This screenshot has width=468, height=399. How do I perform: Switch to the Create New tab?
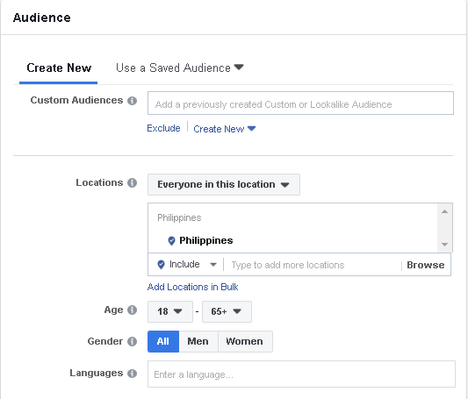59,68
